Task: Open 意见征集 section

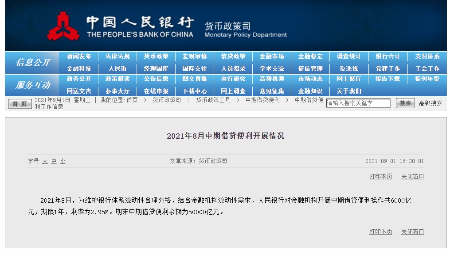Action: coord(272,91)
